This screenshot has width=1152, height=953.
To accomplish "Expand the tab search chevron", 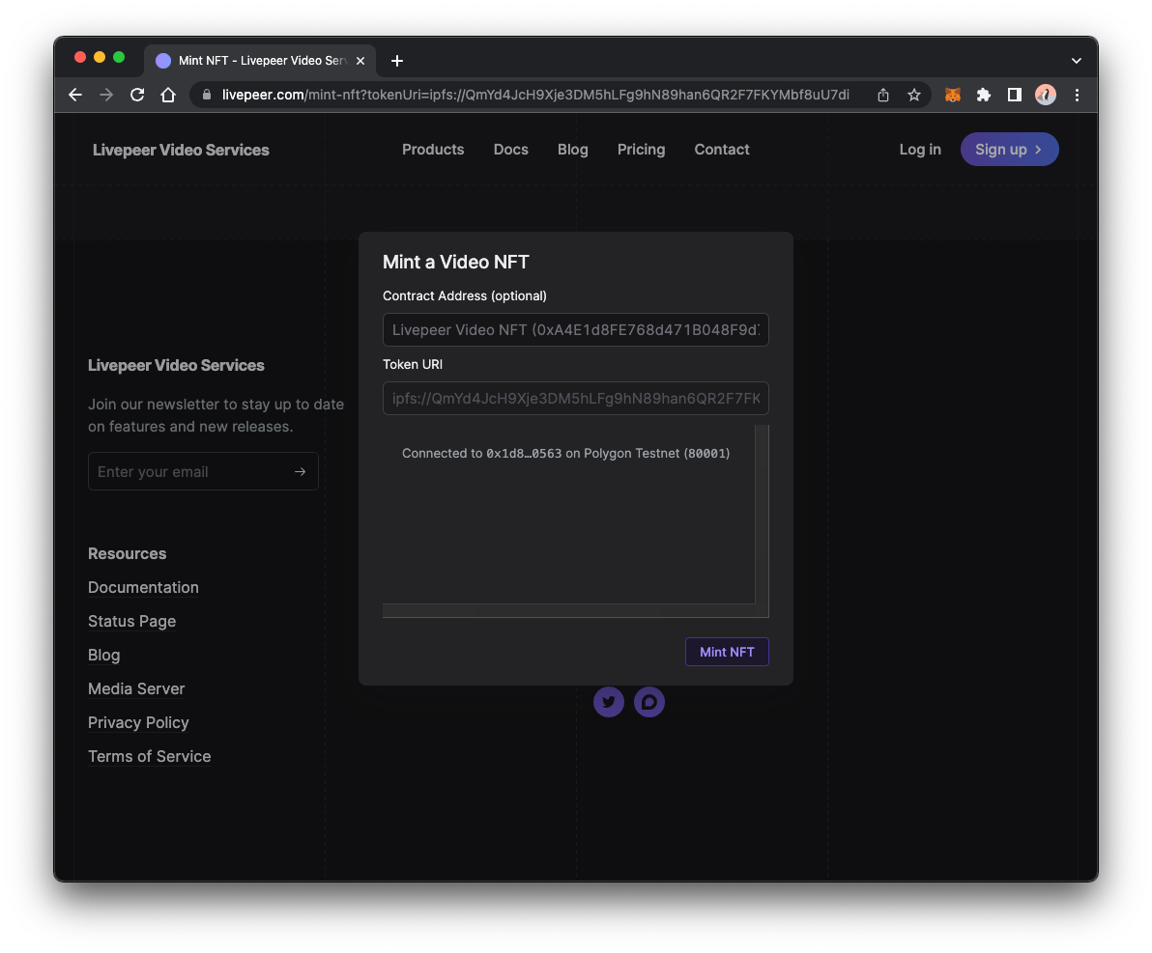I will (x=1077, y=61).
